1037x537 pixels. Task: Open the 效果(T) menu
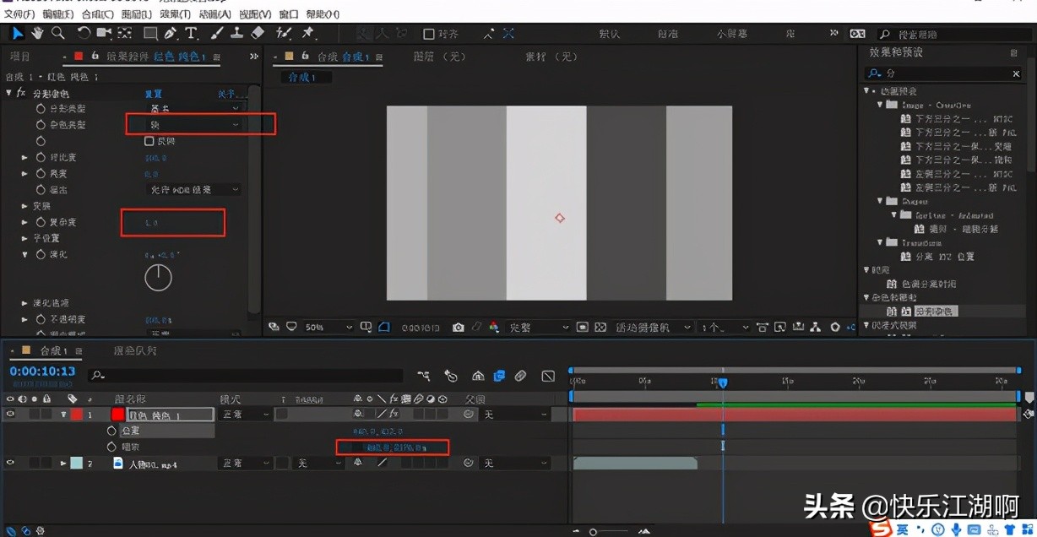[175, 14]
